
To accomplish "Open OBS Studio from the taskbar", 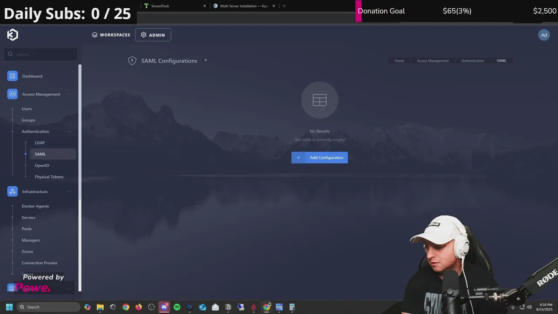I will [151, 307].
